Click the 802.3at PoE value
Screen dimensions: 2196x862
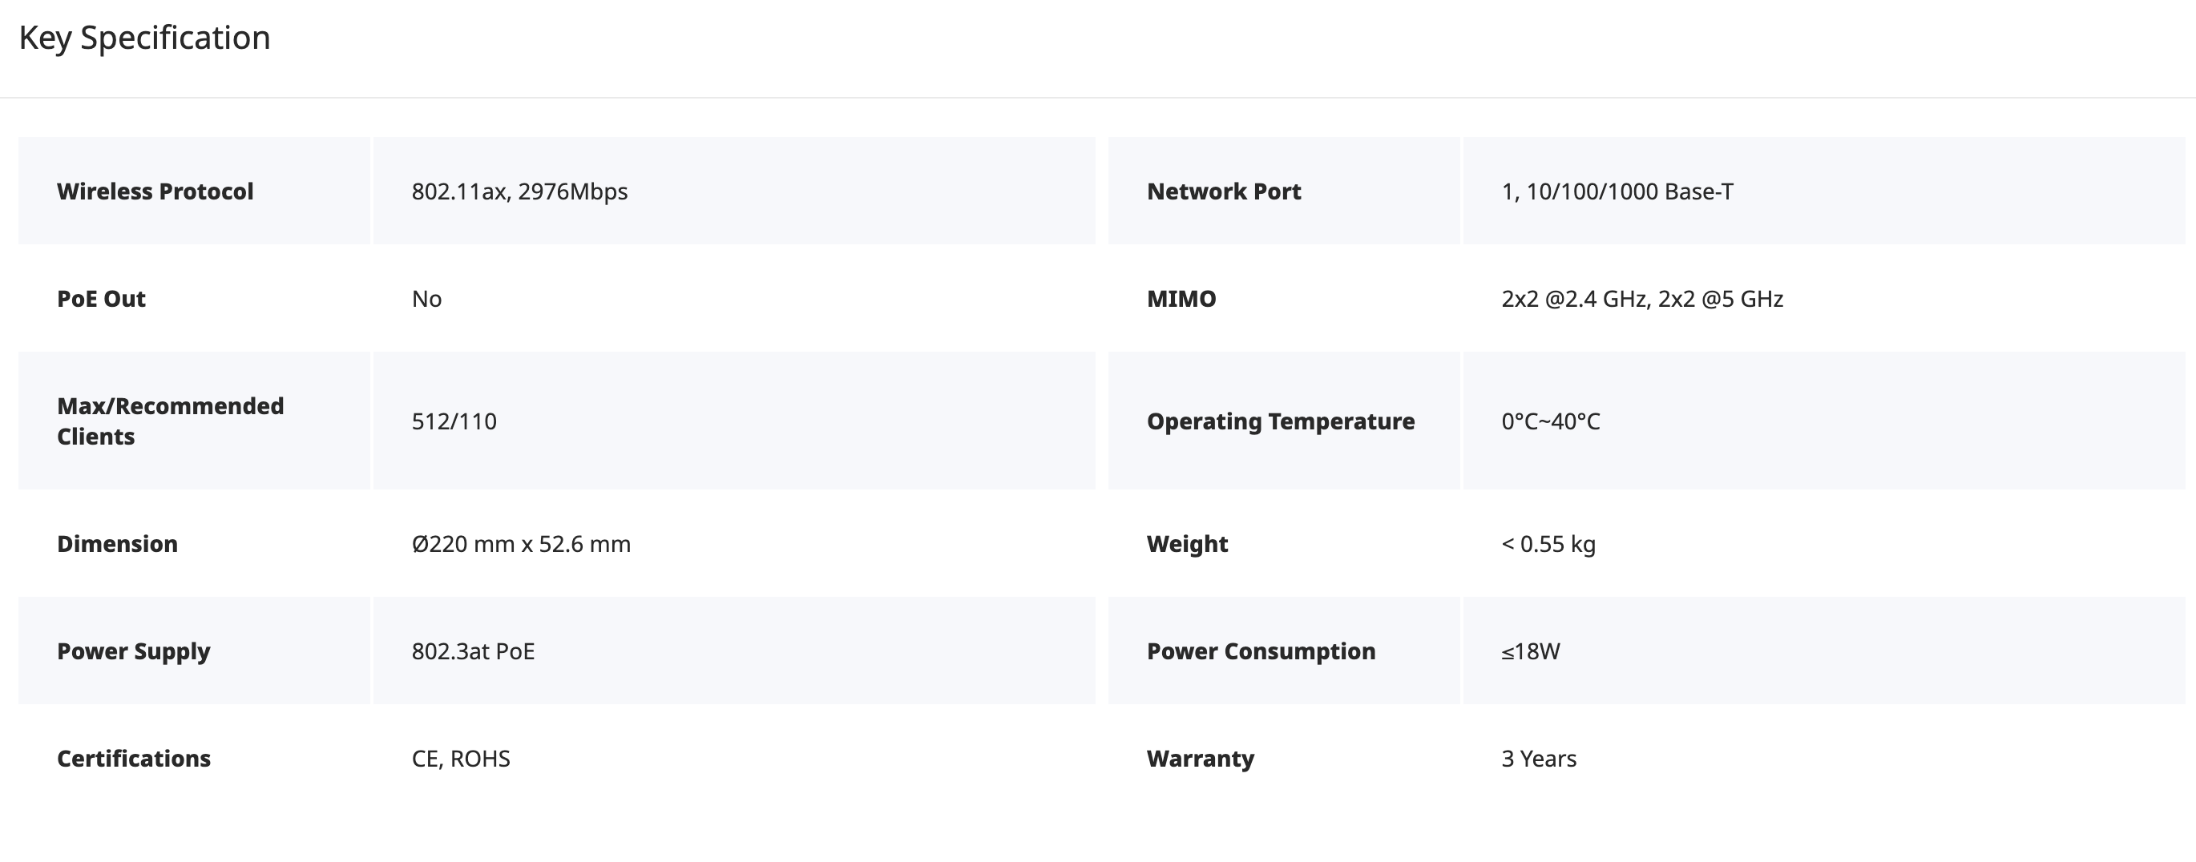click(x=473, y=651)
